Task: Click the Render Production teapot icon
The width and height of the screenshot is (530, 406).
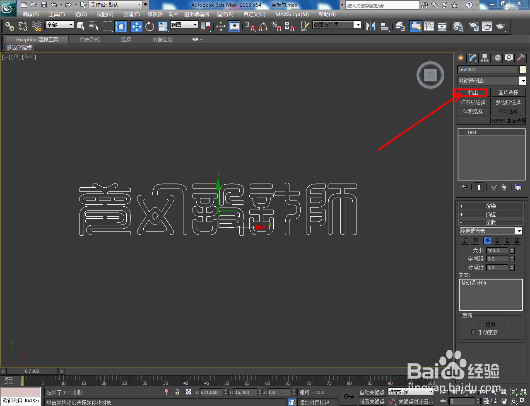Action: [501, 26]
